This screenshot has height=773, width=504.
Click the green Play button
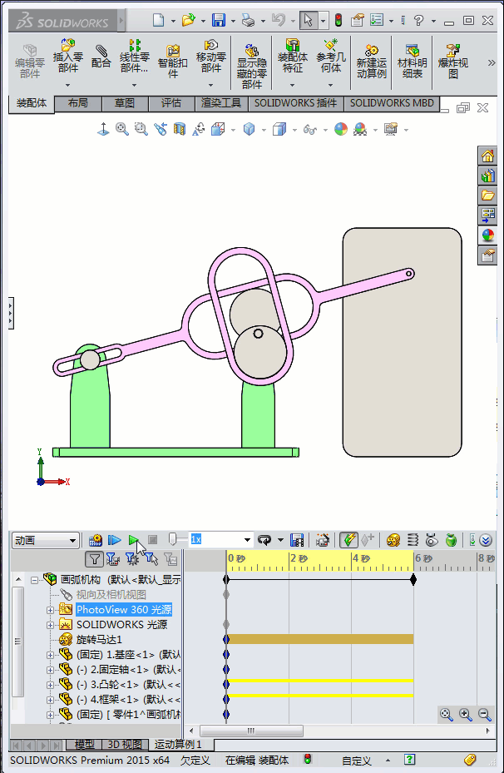134,540
